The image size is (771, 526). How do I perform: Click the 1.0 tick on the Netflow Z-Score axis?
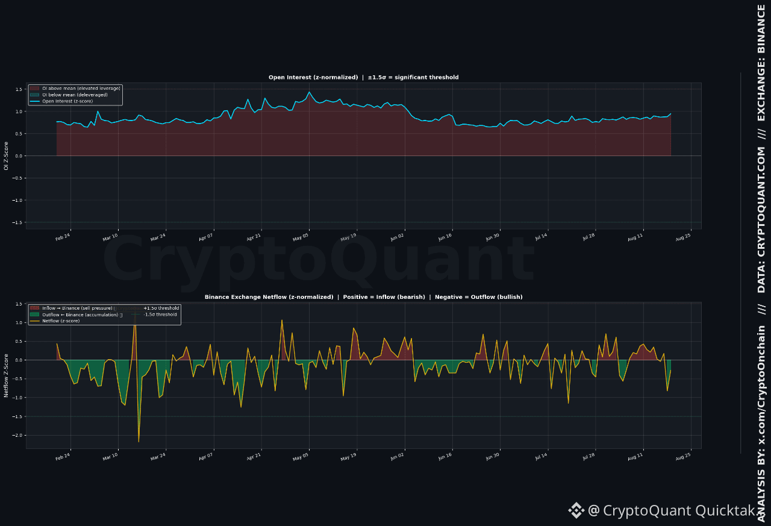(x=19, y=322)
